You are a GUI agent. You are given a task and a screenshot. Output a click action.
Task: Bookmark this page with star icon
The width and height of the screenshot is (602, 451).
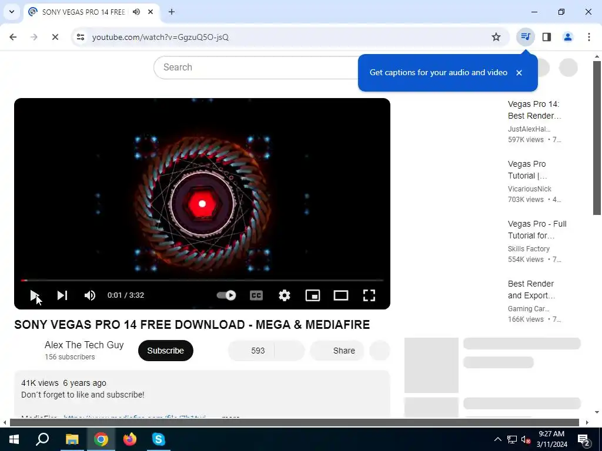click(x=496, y=37)
